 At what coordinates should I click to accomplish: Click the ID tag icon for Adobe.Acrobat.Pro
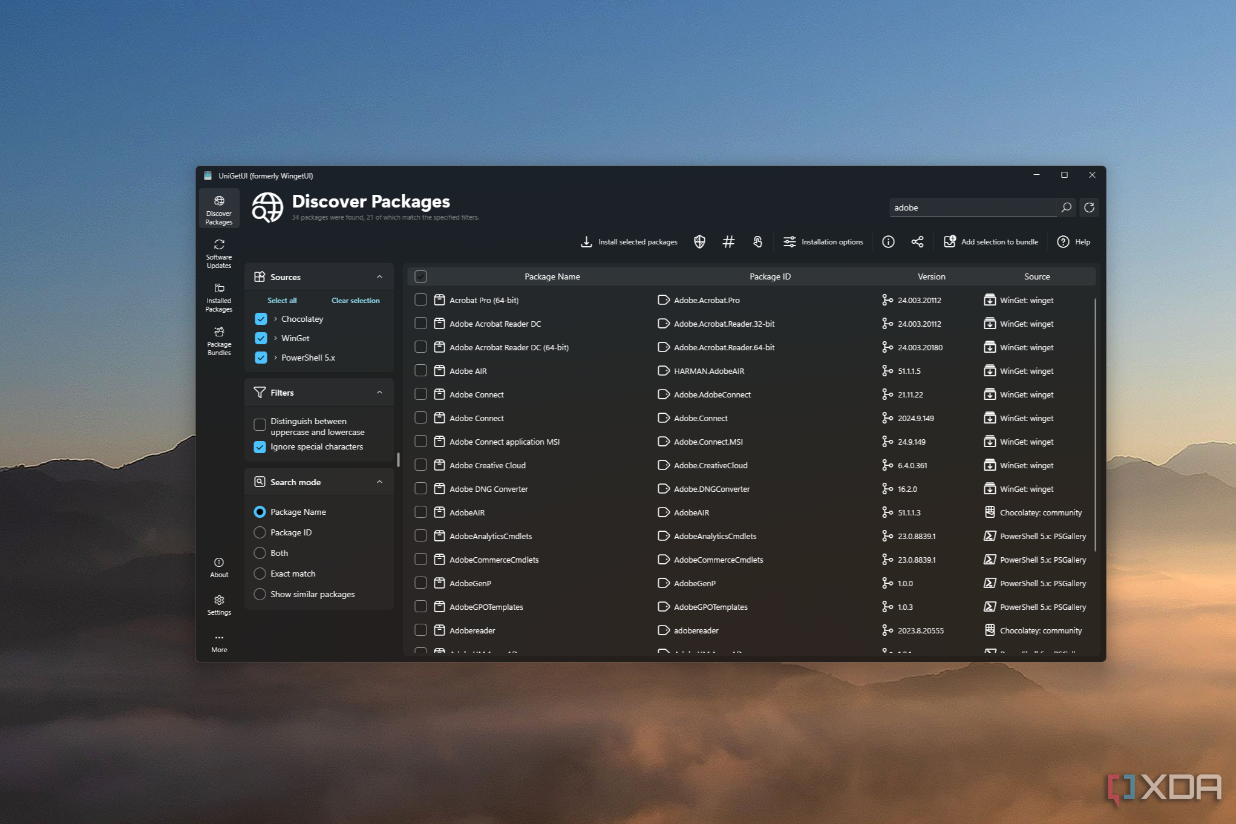coord(663,300)
